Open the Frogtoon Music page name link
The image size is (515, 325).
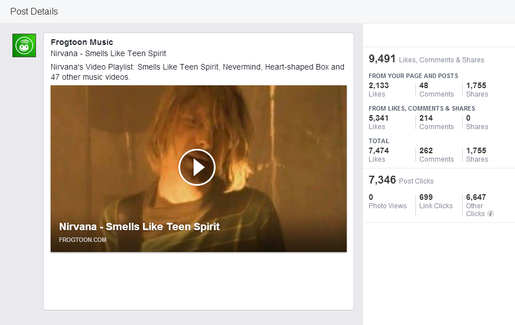coord(82,42)
